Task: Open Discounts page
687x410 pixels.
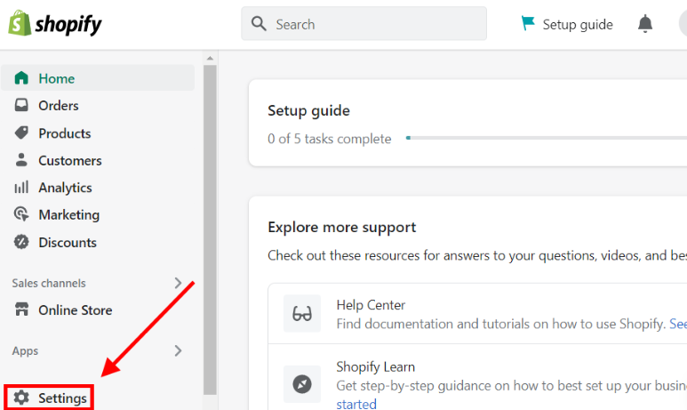Action: (68, 243)
